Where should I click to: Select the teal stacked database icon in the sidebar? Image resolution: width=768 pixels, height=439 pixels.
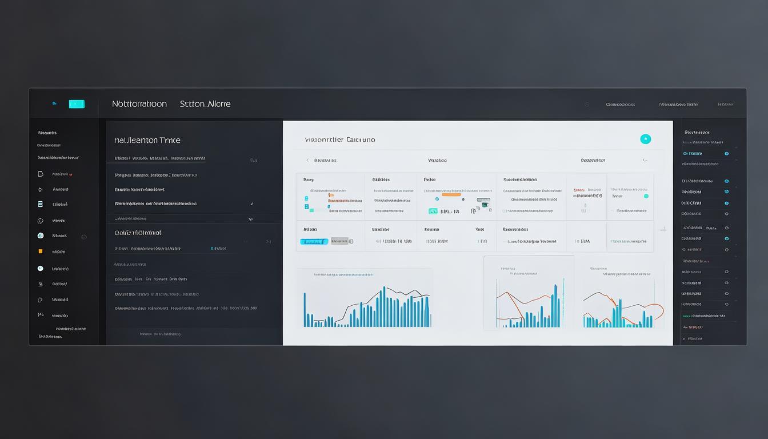pos(41,204)
